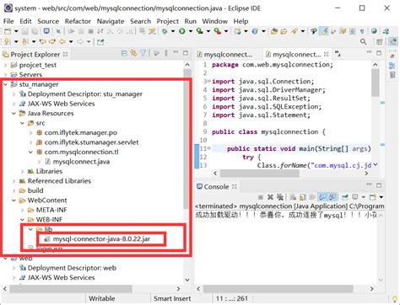The image size is (400, 305).
Task: Toggle Use Step Filters
Action: coord(152,31)
